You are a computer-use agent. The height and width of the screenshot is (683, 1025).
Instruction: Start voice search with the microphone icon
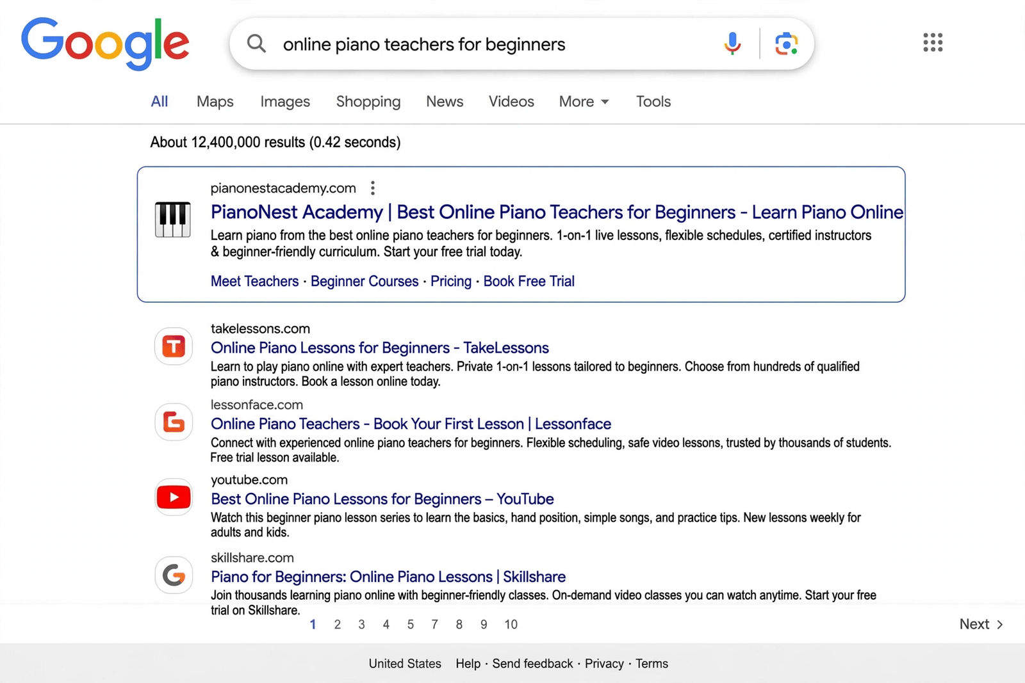point(732,44)
